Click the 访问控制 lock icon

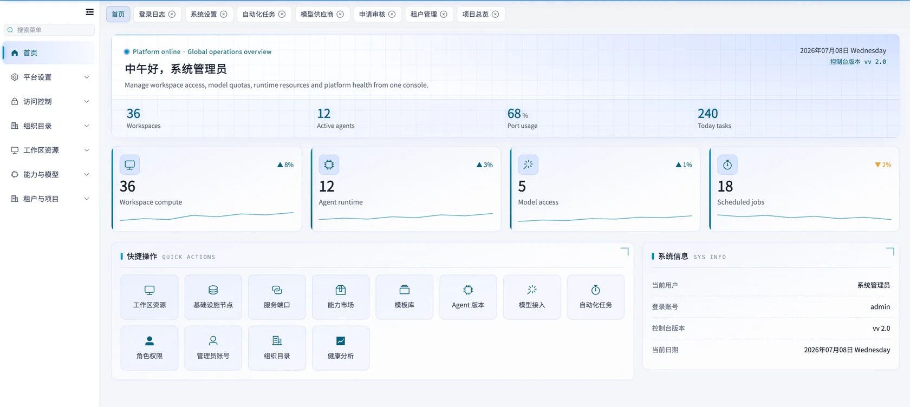[x=15, y=102]
